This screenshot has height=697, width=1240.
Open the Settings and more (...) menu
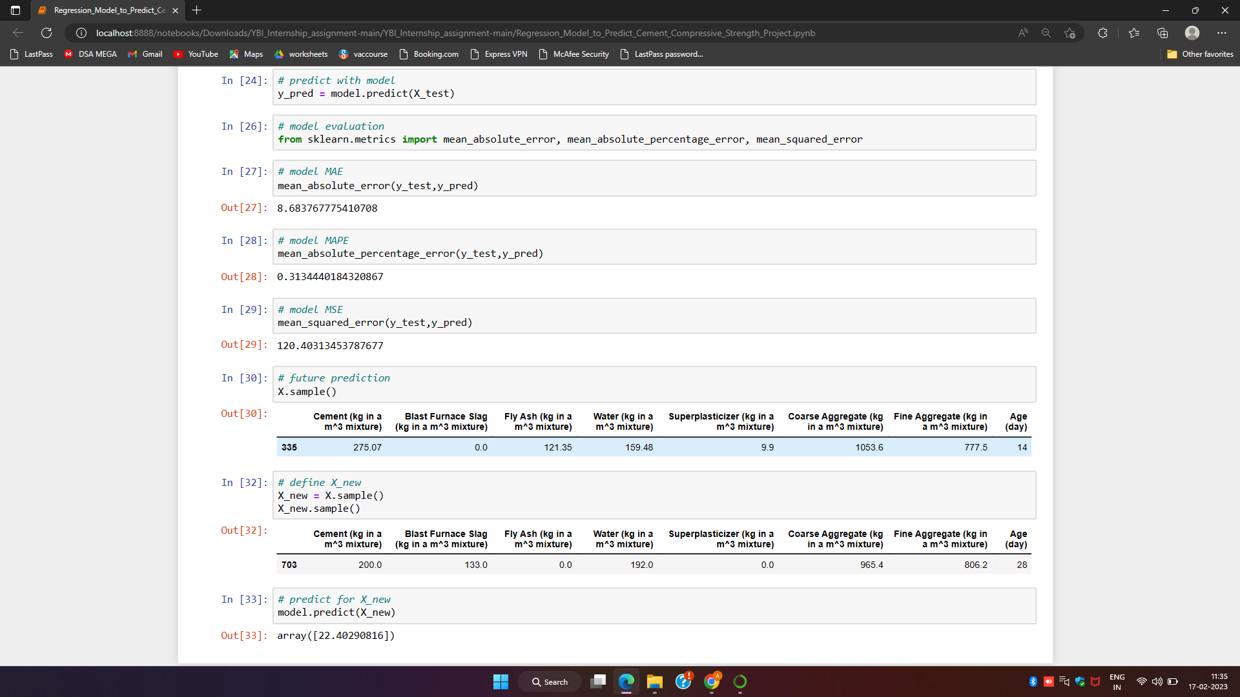tap(1222, 32)
